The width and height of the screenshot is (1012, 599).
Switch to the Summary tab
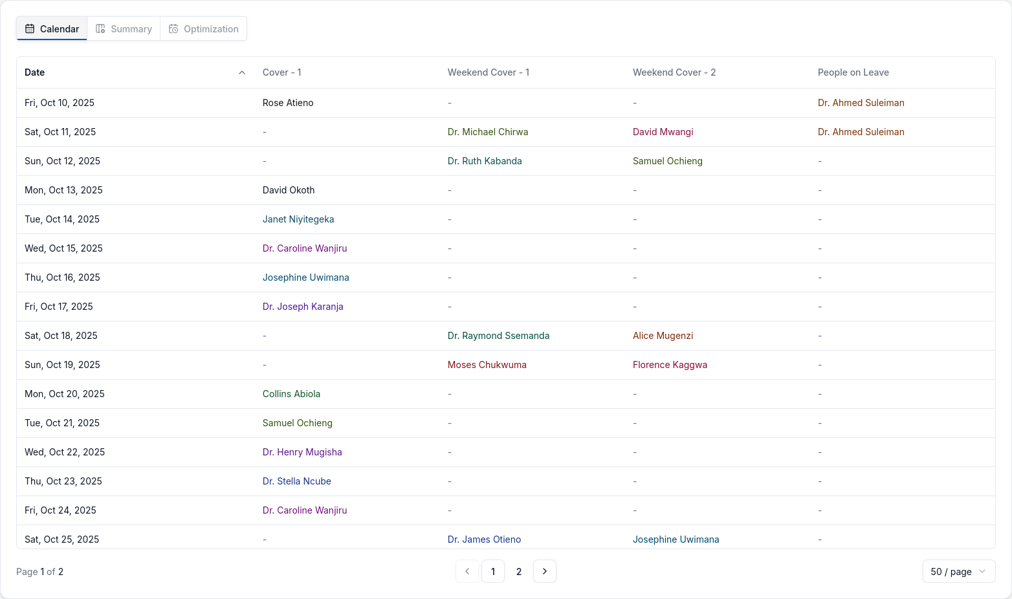tap(124, 28)
